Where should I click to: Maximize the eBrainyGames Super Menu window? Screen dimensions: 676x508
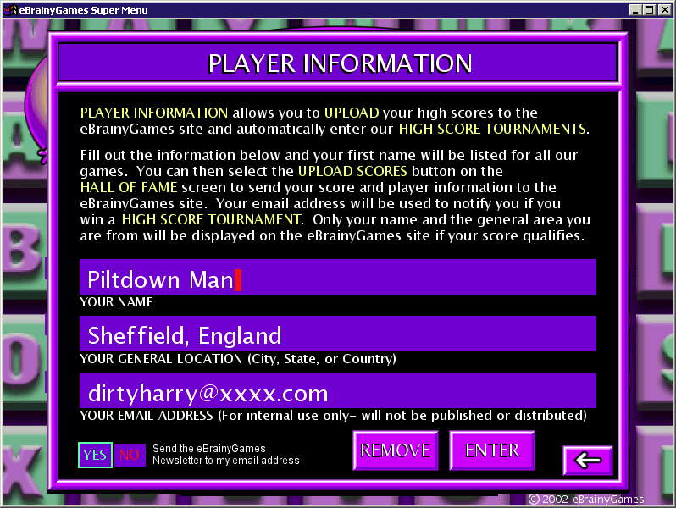(x=649, y=10)
